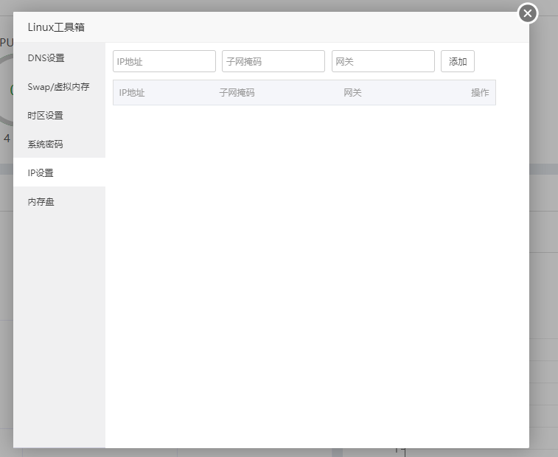558x457 pixels.
Task: Click the Linux工具箱 dialog title
Action: coord(56,27)
